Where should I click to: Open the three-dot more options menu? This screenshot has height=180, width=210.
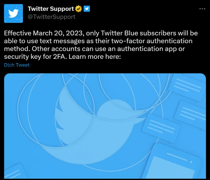tap(202, 9)
